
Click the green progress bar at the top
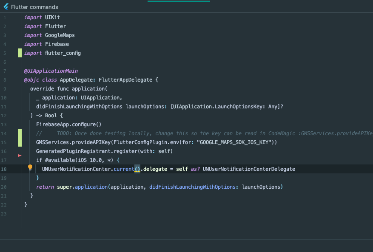click(x=178, y=1)
